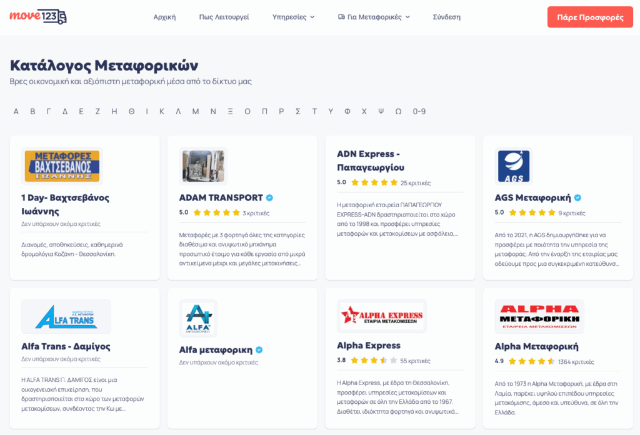Open the Alpha Μεταφορική logo image

[539, 317]
